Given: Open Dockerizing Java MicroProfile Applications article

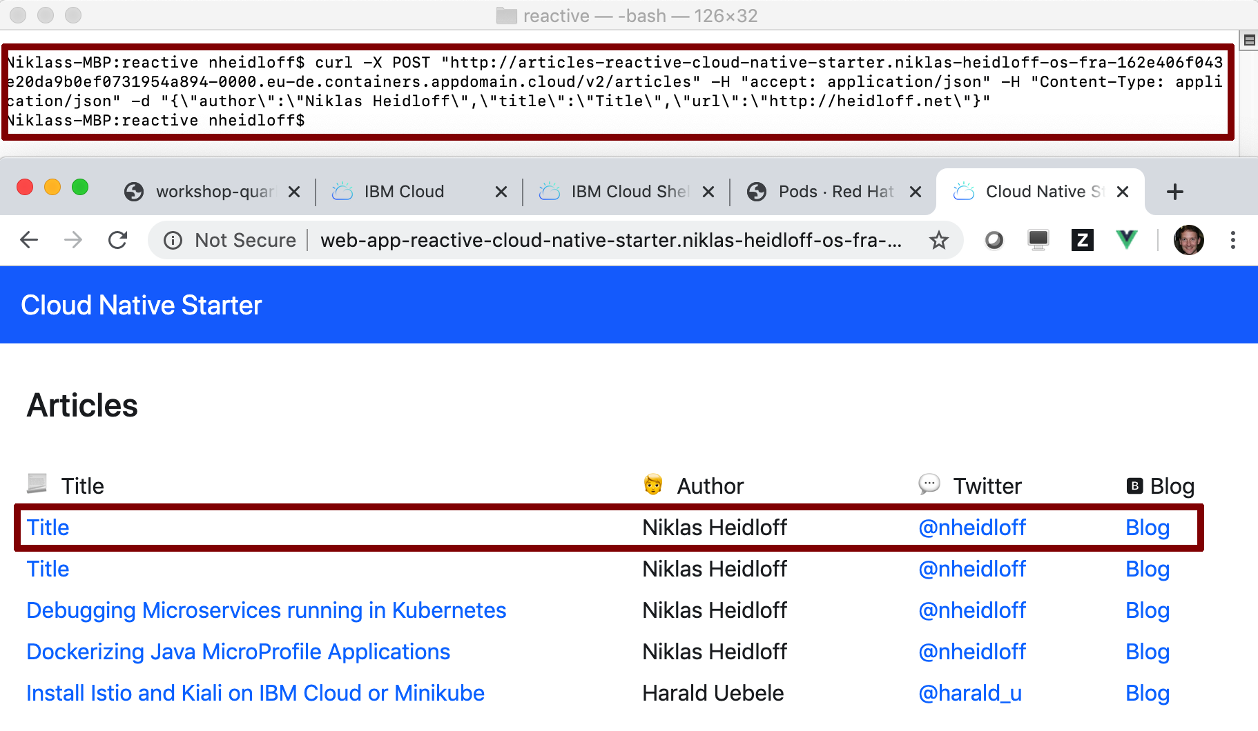Looking at the screenshot, I should point(238,652).
